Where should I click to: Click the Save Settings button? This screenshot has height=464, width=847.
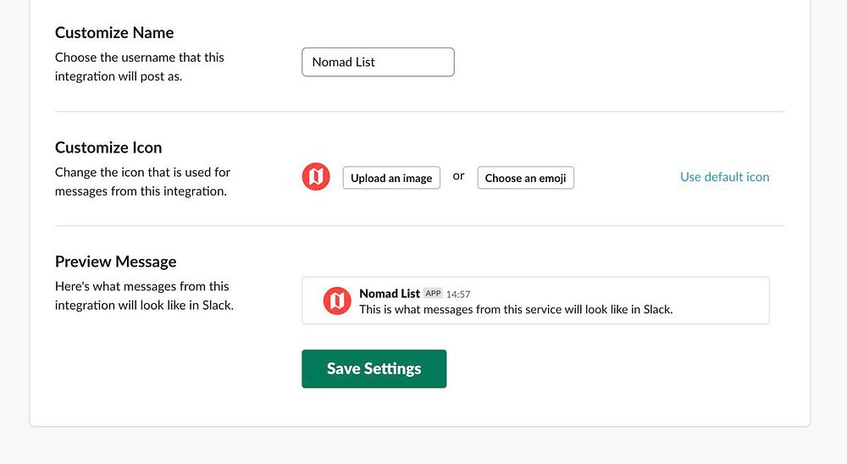[x=374, y=369]
